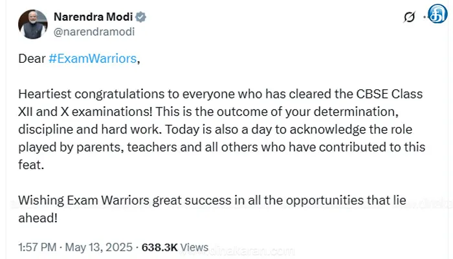This screenshot has width=453, height=259.
Task: Open Narendra Modi's profile picture
Action: point(32,25)
